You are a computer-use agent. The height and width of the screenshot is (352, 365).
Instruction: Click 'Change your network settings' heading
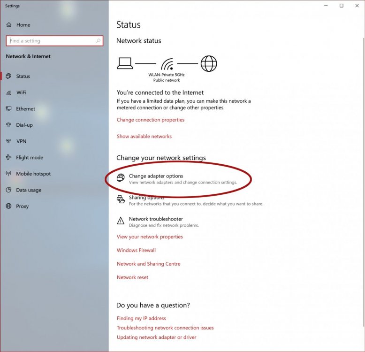161,158
